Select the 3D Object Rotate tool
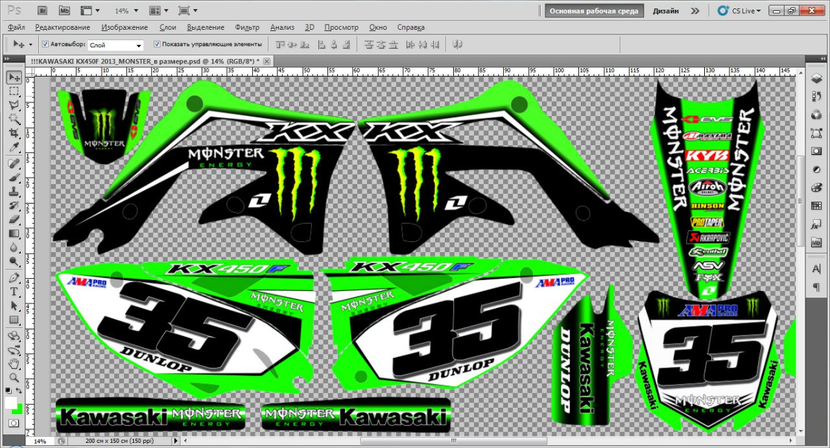This screenshot has height=448, width=830. (x=14, y=336)
